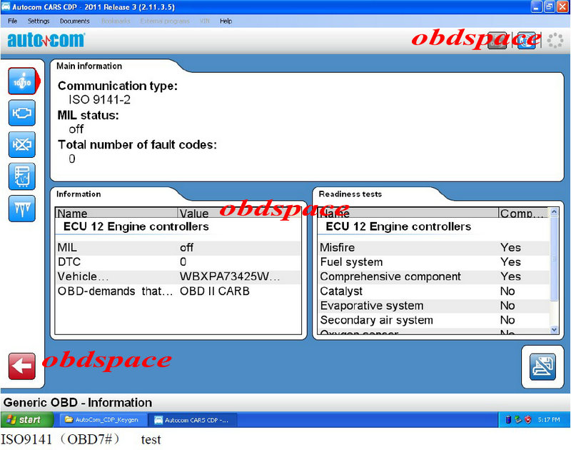
Task: Select the Vehicle... row with WBXPA73425W
Action: click(x=178, y=276)
